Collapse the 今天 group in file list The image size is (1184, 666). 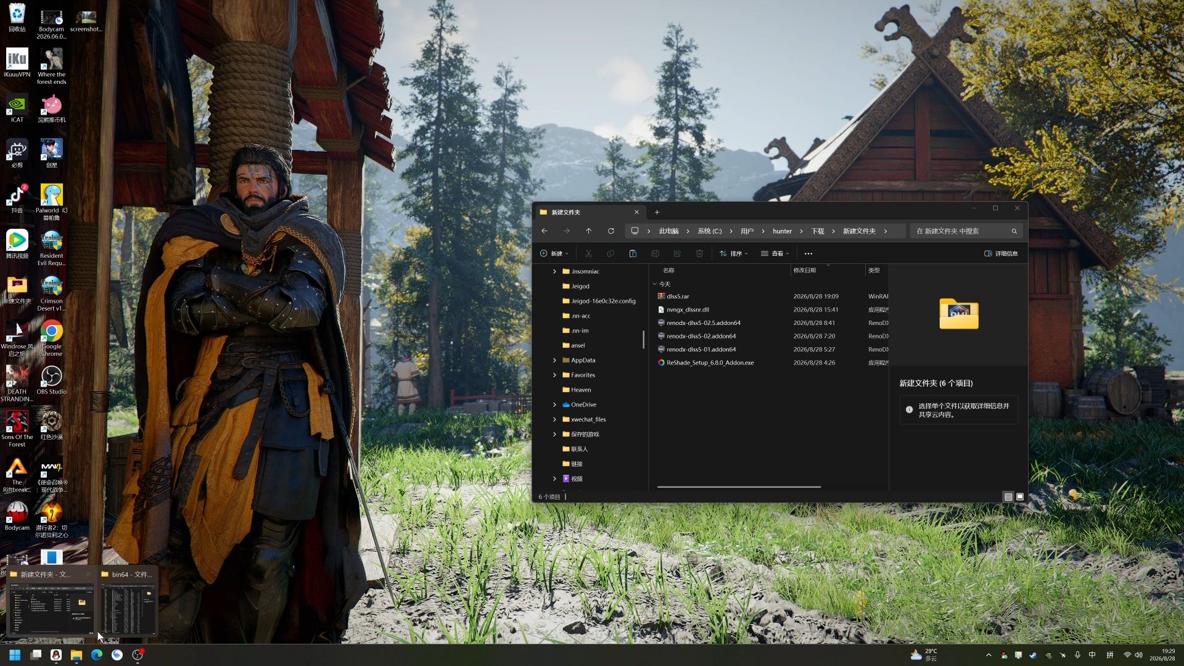click(x=655, y=284)
